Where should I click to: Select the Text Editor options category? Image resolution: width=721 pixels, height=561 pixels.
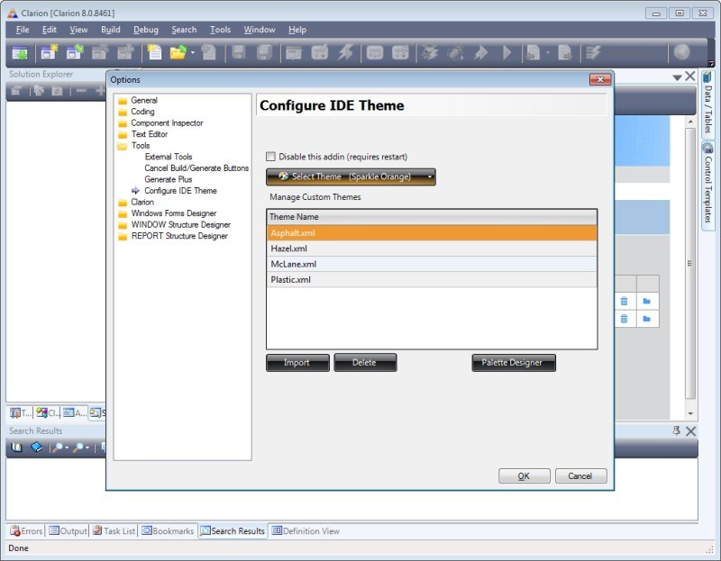coord(149,134)
